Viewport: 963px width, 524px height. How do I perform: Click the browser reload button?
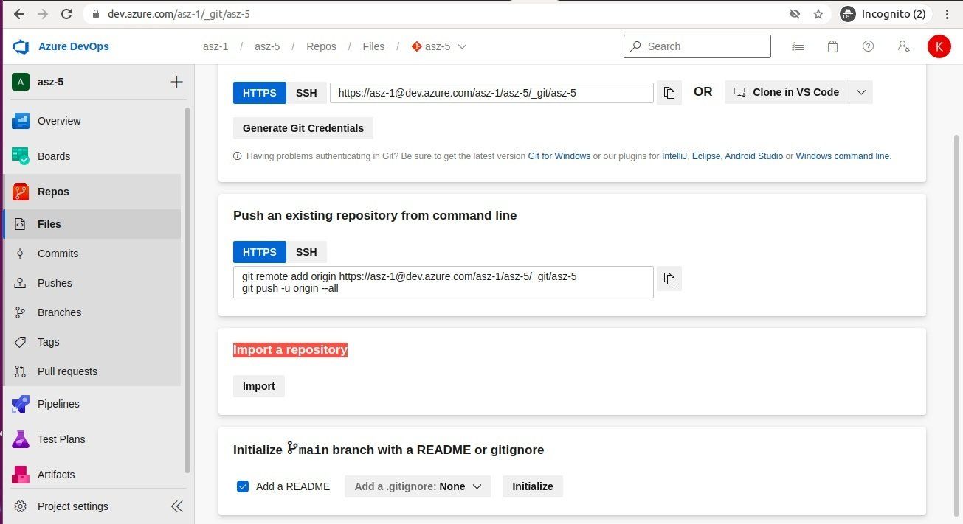click(66, 14)
